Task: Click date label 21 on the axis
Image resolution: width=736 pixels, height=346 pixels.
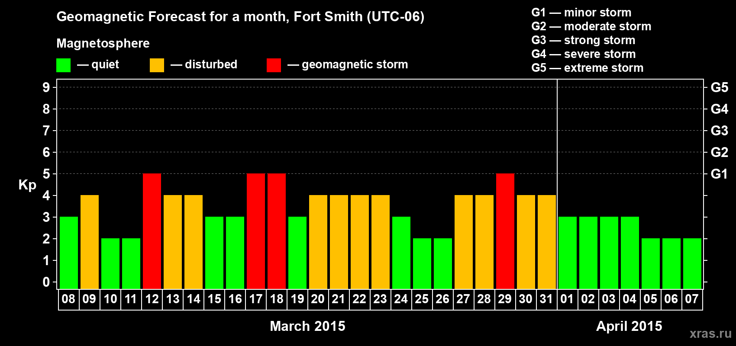Action: point(339,299)
